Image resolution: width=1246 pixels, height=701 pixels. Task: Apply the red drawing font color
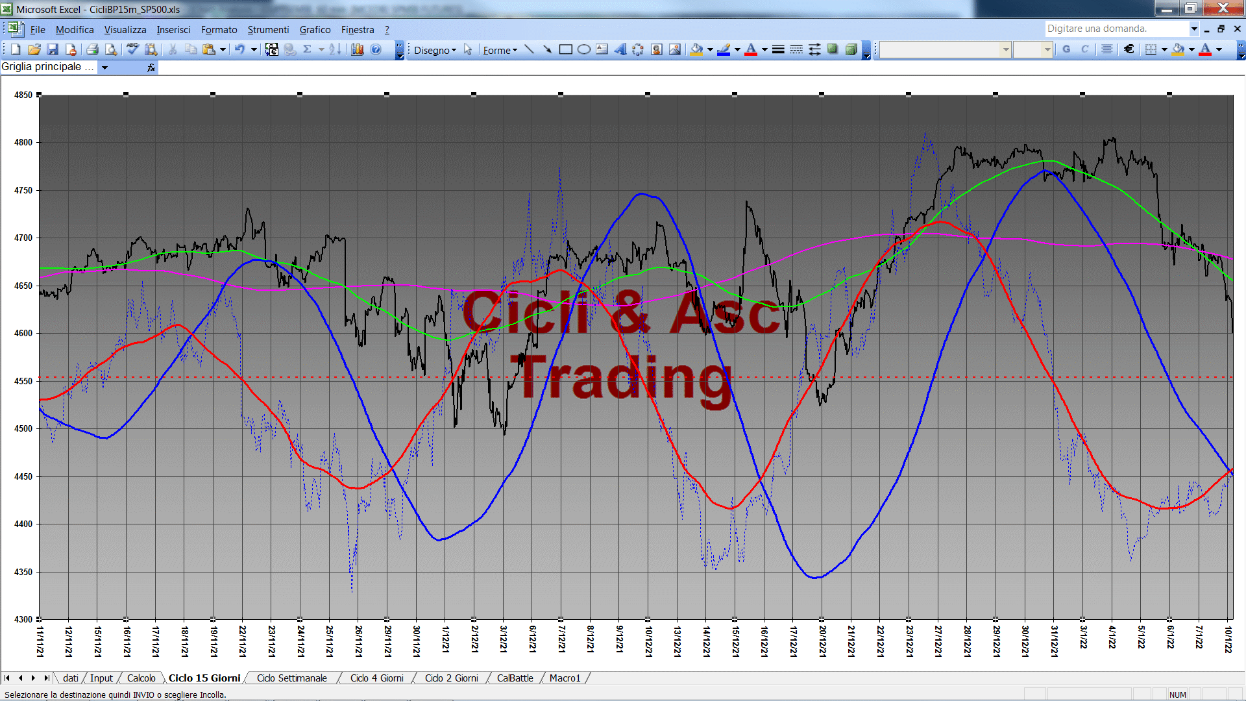coord(751,49)
